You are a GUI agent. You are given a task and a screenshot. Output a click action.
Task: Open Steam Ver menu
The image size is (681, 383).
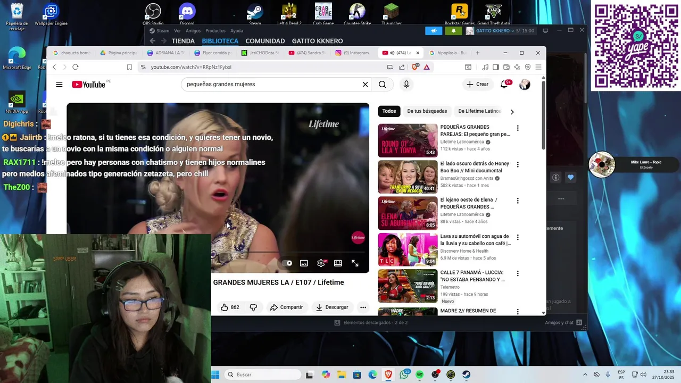[177, 31]
